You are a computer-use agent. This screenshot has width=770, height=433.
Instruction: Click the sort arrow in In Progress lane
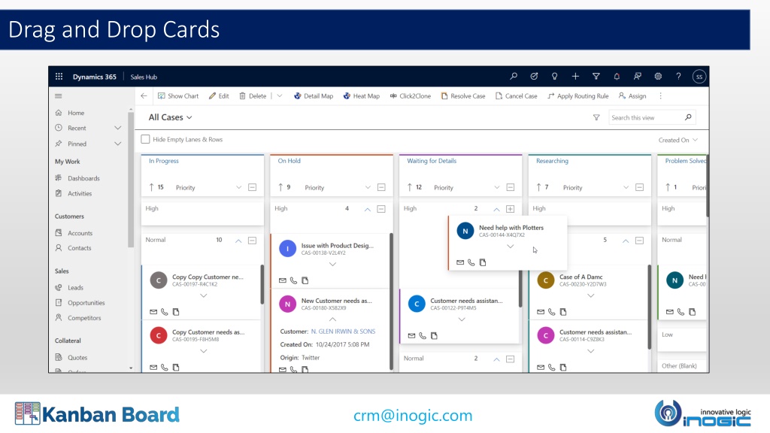click(x=151, y=187)
